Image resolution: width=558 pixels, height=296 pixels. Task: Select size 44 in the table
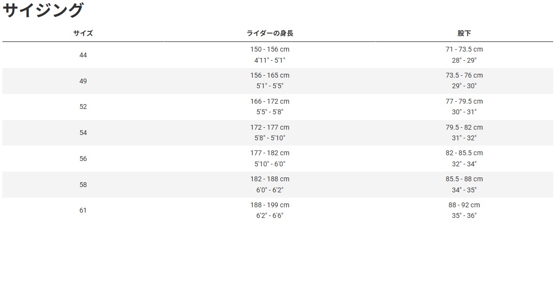(x=83, y=55)
